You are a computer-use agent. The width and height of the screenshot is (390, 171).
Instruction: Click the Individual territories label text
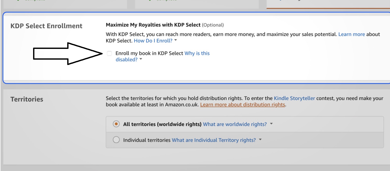[147, 140]
